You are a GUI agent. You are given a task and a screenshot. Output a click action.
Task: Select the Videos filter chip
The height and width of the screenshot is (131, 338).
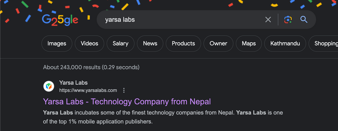(x=90, y=44)
